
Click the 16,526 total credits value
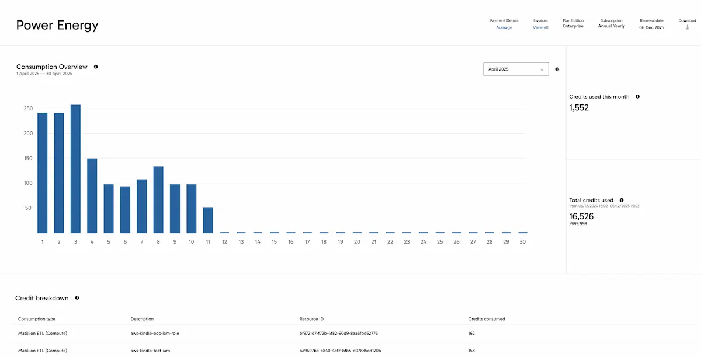tap(581, 216)
